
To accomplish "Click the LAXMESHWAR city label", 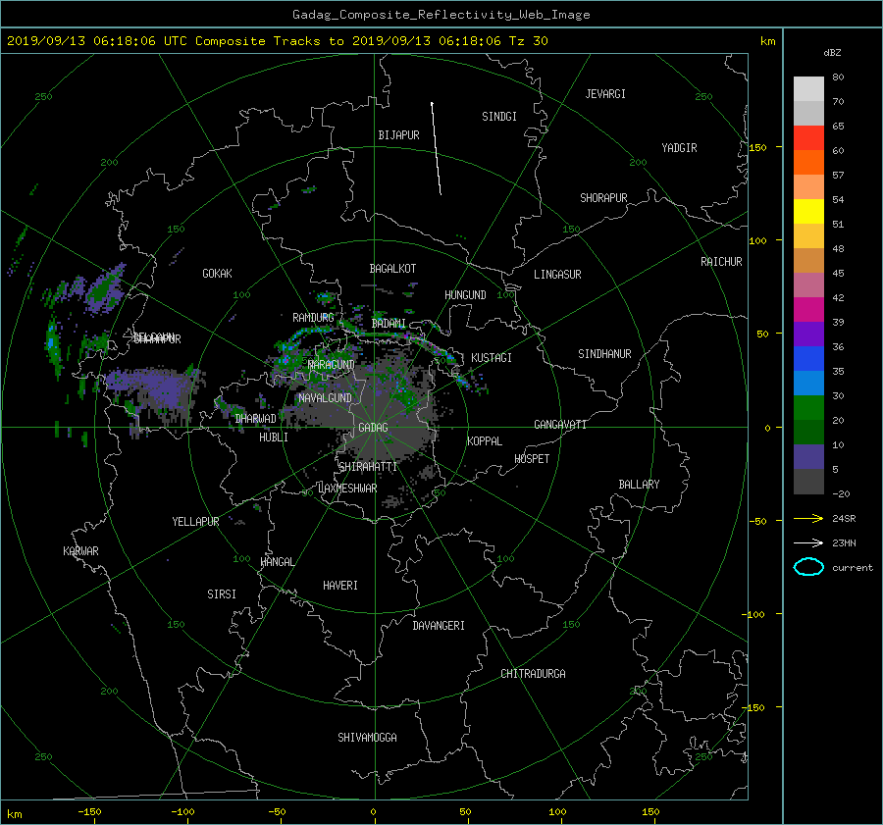I will [x=347, y=489].
